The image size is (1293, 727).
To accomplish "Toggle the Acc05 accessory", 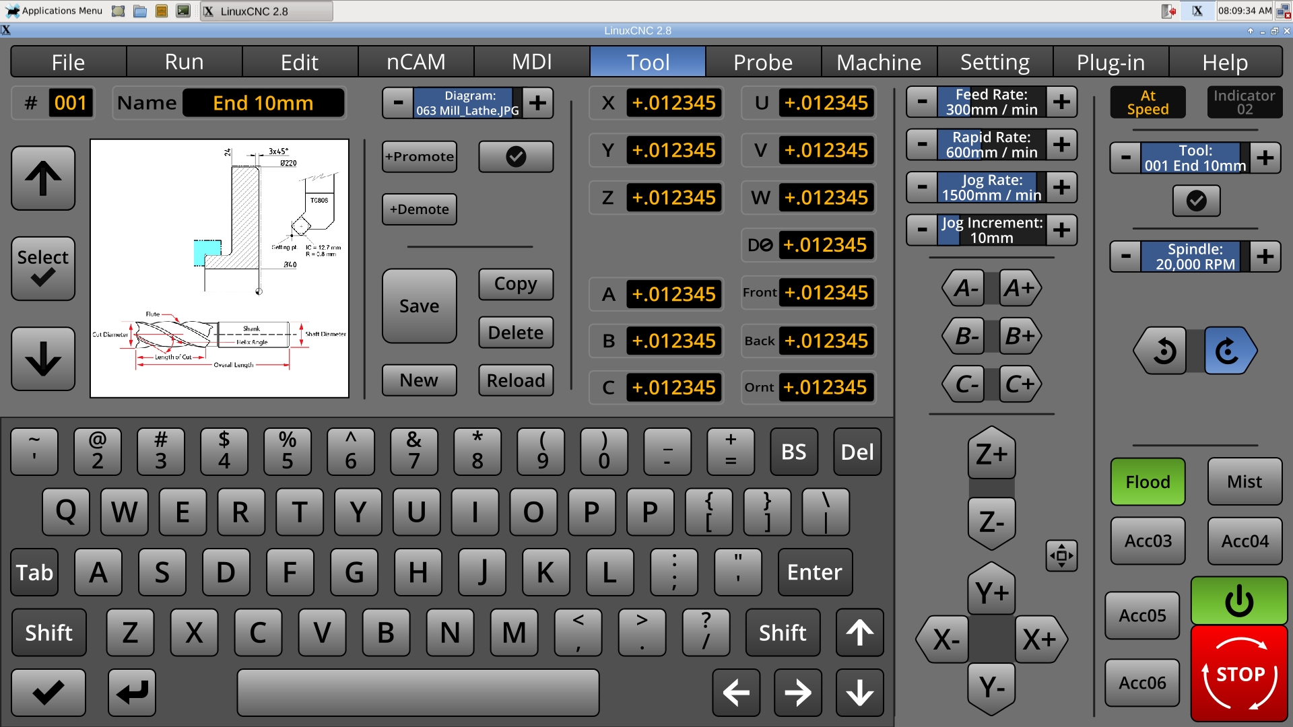I will click(1142, 616).
